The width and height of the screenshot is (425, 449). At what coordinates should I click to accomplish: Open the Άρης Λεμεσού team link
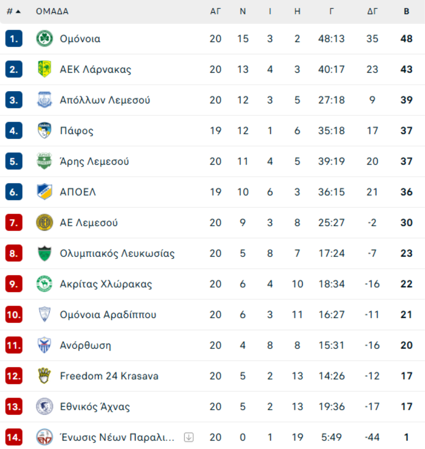point(94,161)
